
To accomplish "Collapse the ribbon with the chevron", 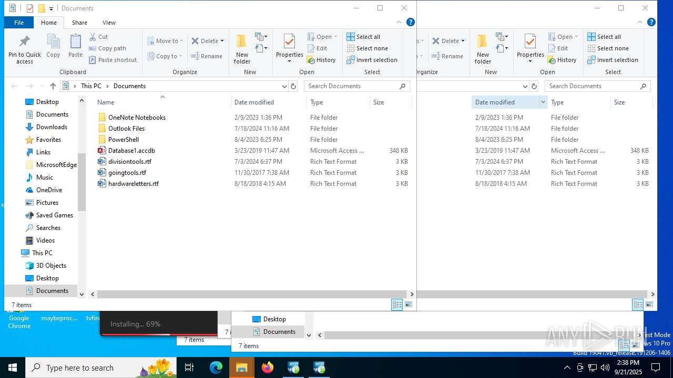I will tap(400, 22).
